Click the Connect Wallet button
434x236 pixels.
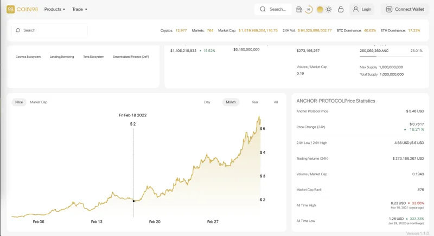405,9
